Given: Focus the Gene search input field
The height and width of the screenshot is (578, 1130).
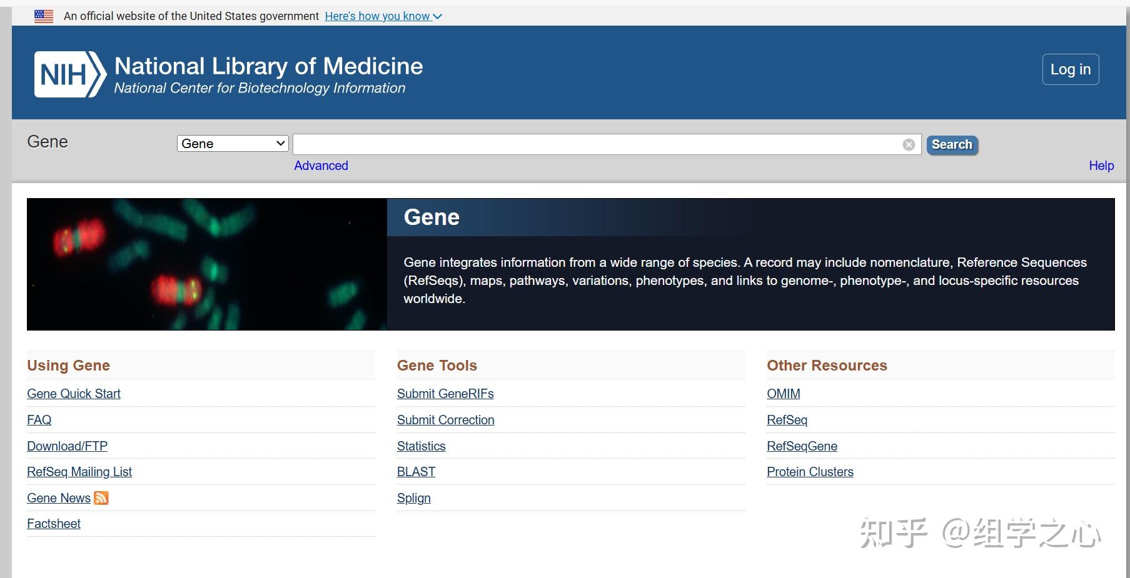Looking at the screenshot, I should tap(597, 145).
